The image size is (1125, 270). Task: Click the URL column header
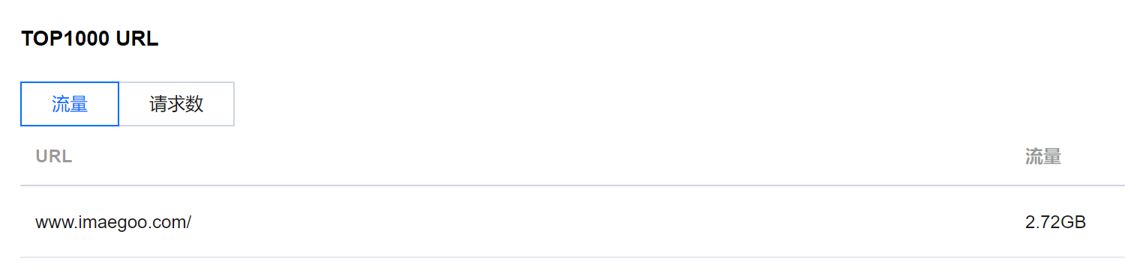coord(54,157)
